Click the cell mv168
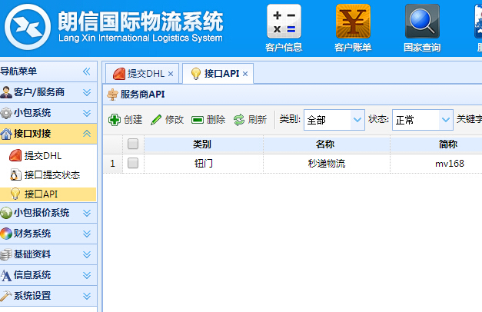Screen dimensions: 482x312 click(450, 163)
